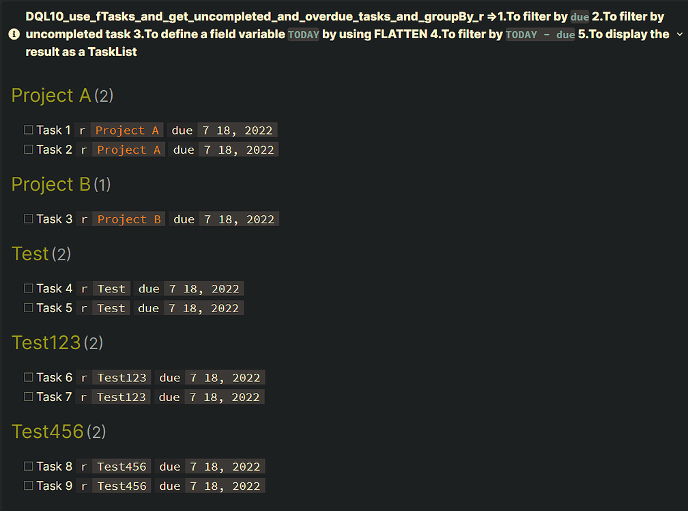Complete Task 4 in the Test group
Image resolution: width=688 pixels, height=511 pixels.
pyautogui.click(x=27, y=288)
